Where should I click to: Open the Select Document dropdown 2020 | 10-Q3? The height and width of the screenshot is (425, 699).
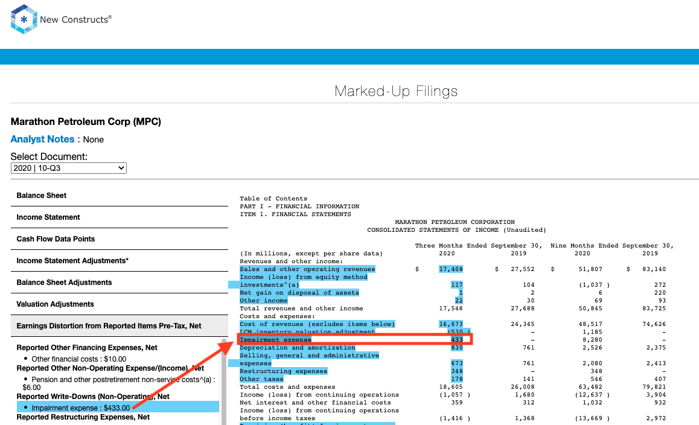point(69,168)
